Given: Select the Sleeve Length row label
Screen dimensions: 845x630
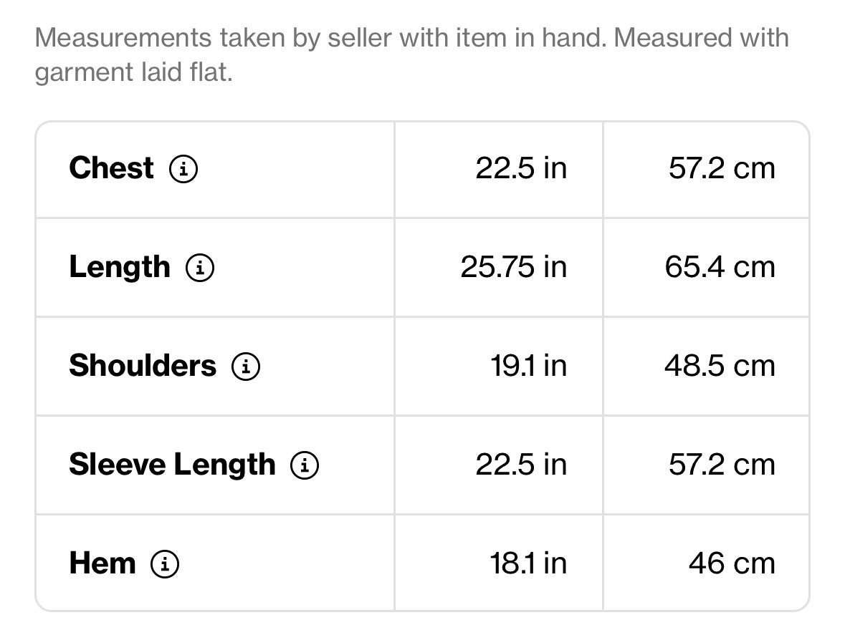Looking at the screenshot, I should coord(172,465).
